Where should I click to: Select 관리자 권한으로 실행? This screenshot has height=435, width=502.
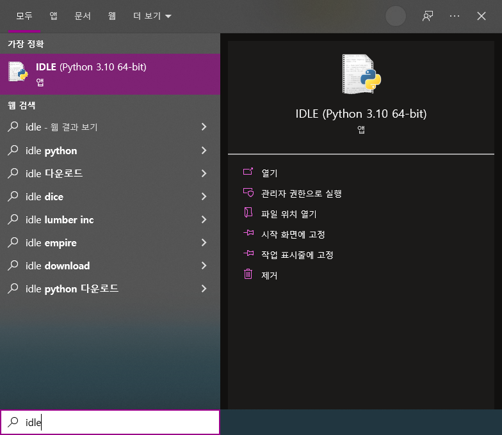point(301,193)
